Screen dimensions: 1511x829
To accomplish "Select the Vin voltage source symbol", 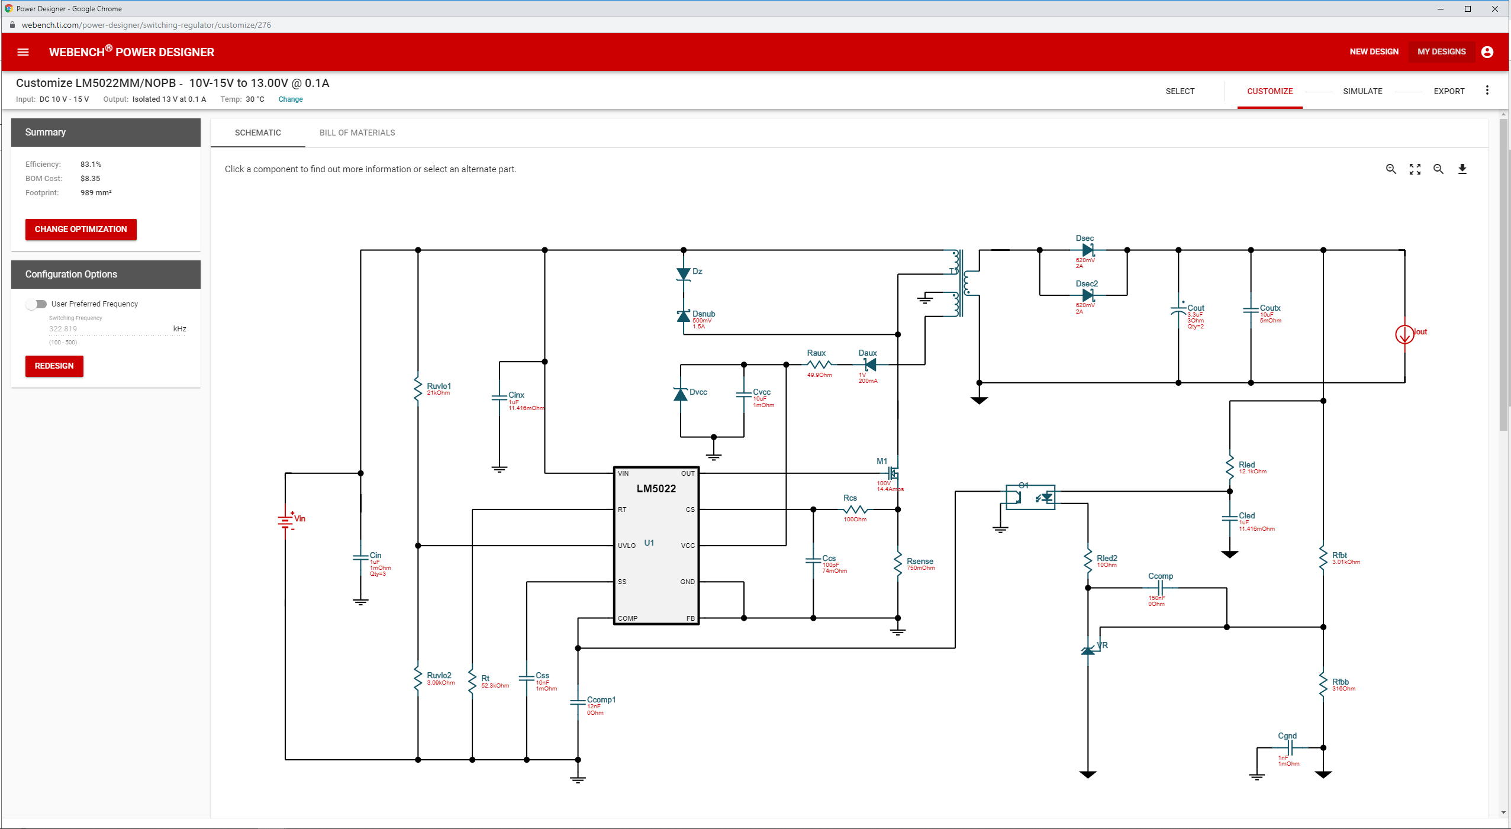I will tap(286, 521).
